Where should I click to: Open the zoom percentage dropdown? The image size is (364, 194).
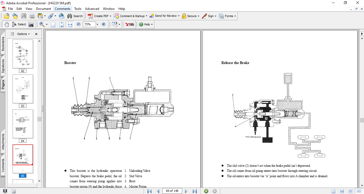click(x=97, y=24)
